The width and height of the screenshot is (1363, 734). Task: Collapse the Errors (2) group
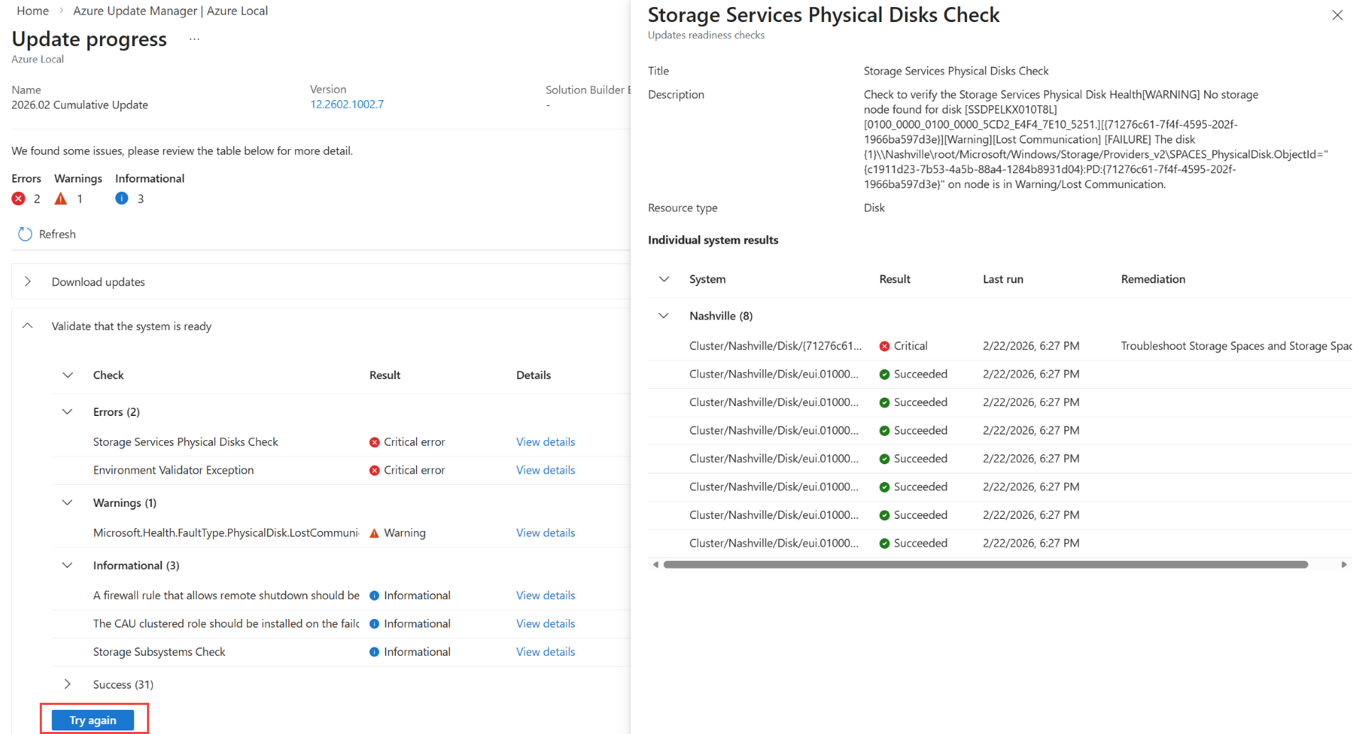coord(67,412)
